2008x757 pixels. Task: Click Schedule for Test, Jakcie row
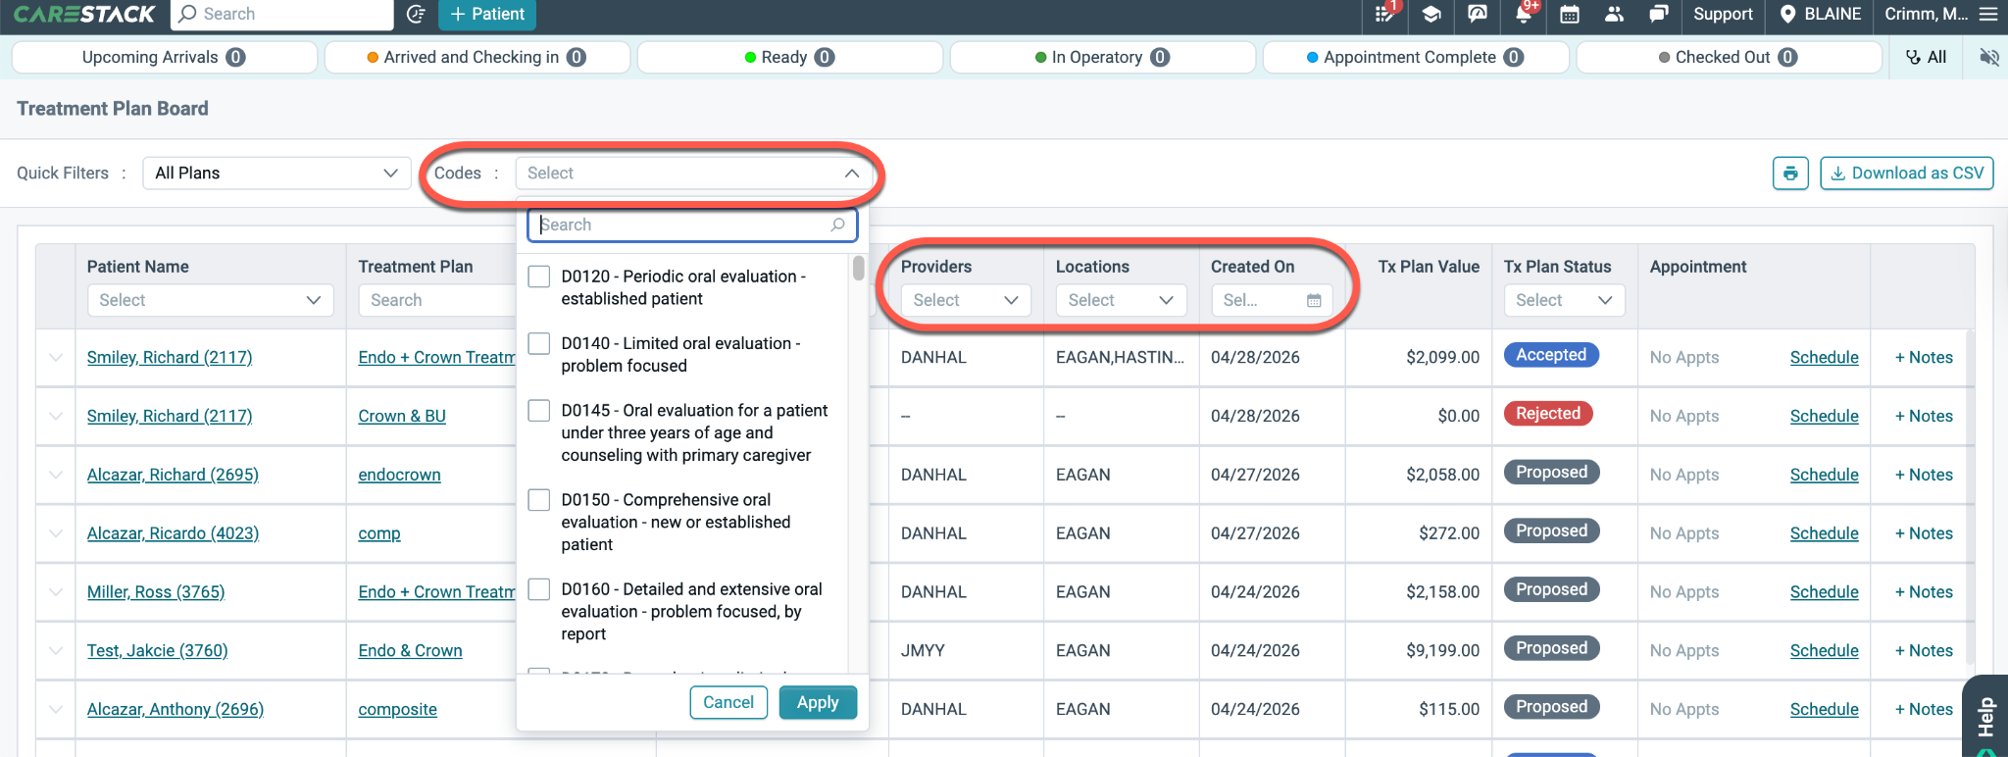click(1824, 651)
